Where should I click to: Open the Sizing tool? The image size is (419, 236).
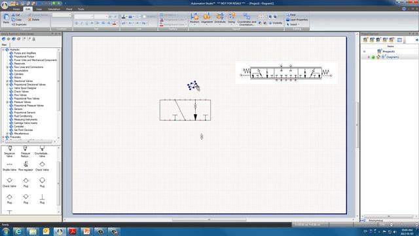231,18
